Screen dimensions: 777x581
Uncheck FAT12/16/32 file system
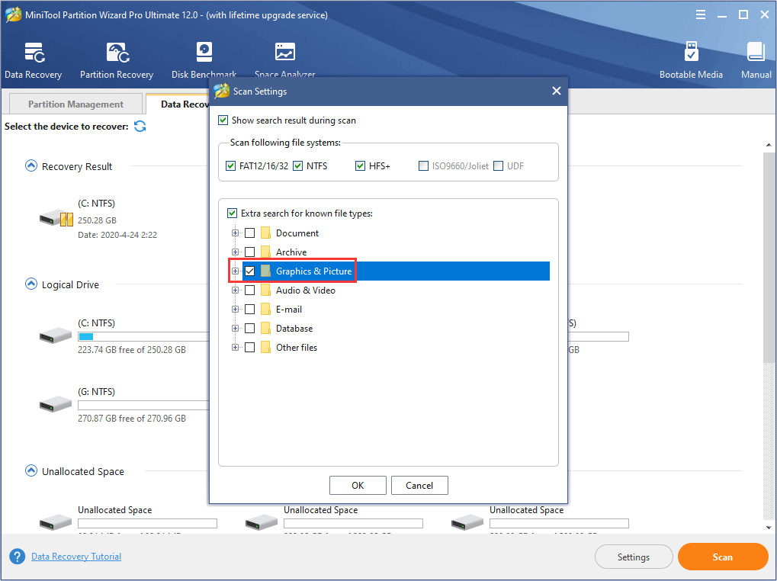230,166
